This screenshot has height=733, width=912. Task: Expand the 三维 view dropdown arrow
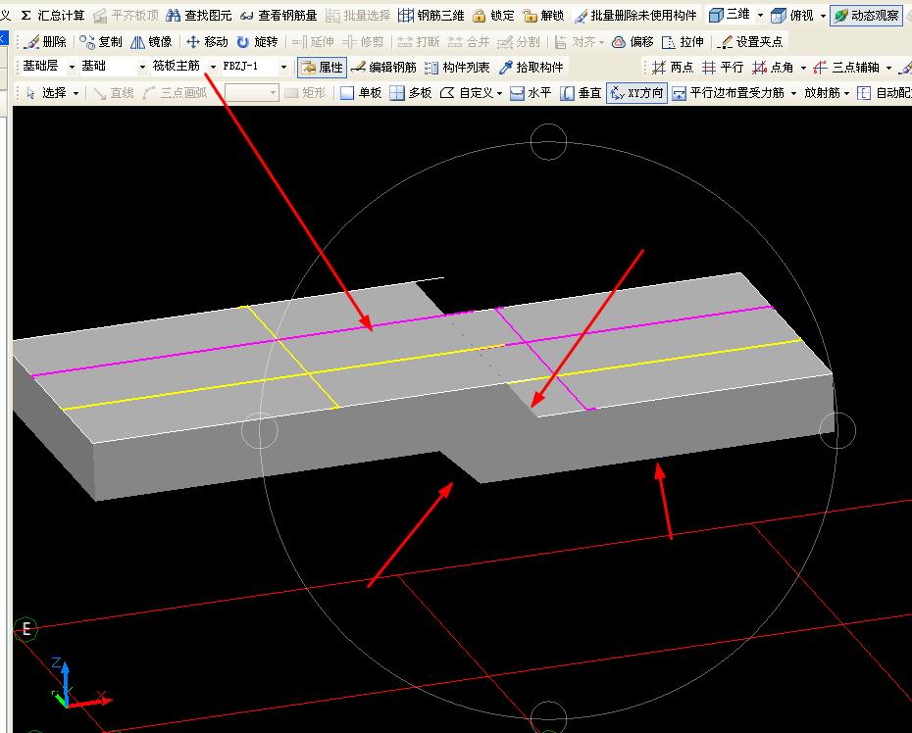coord(760,15)
